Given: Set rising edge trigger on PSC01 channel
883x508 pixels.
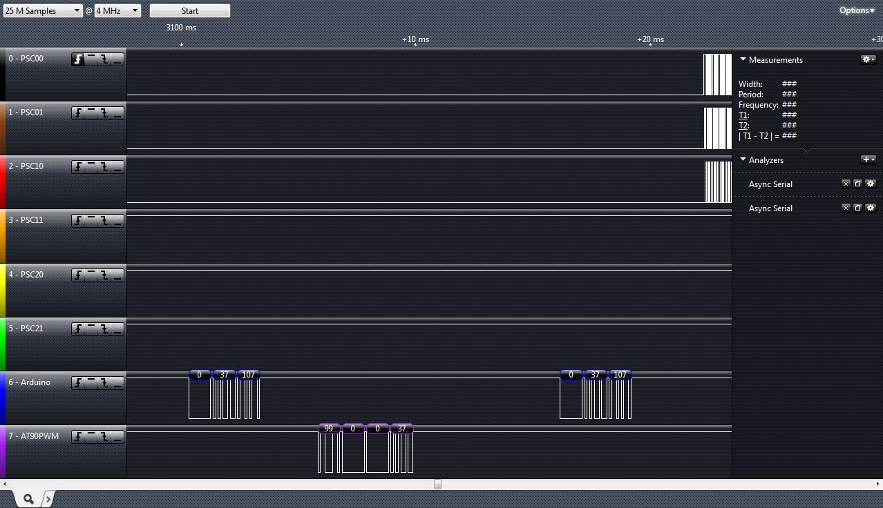Looking at the screenshot, I should pos(78,113).
